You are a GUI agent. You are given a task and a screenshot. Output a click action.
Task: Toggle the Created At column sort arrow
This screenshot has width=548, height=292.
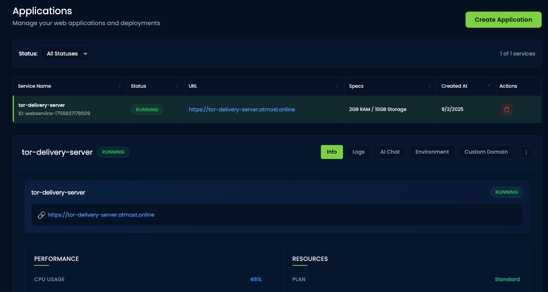489,86
